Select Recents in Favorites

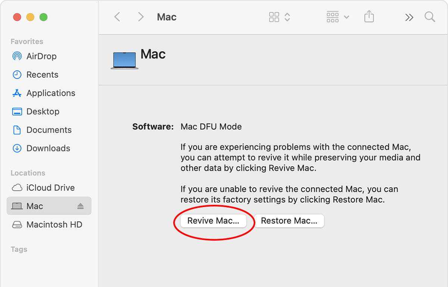click(x=42, y=75)
